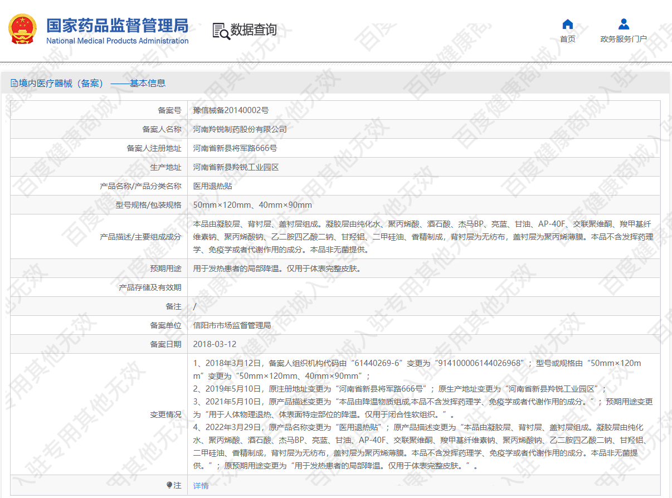Select the 变更情况 row label
The width and height of the screenshot is (672, 498).
[x=166, y=414]
